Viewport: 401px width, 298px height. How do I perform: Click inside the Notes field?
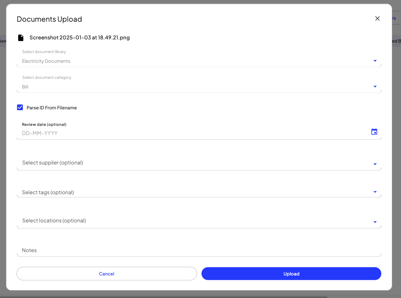[x=161, y=250]
